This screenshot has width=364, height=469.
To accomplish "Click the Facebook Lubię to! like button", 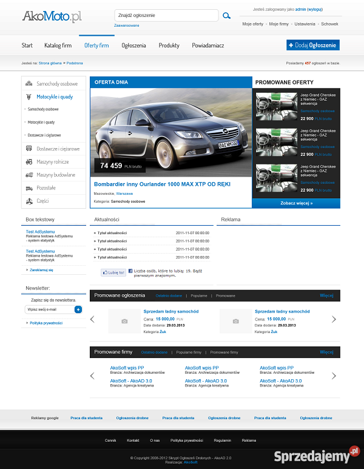I will 113,273.
